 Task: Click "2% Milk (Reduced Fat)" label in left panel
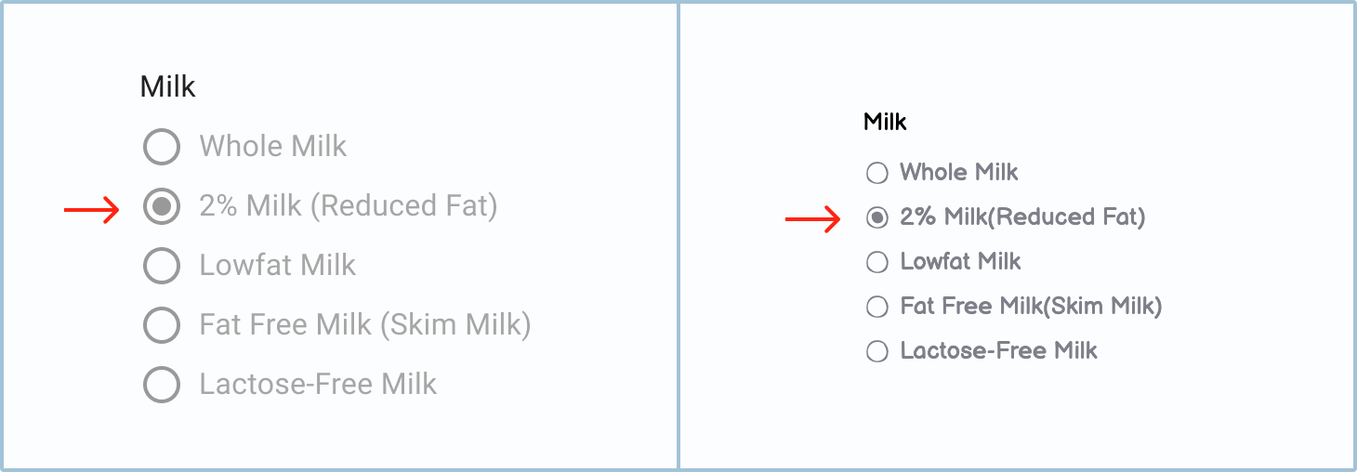349,206
